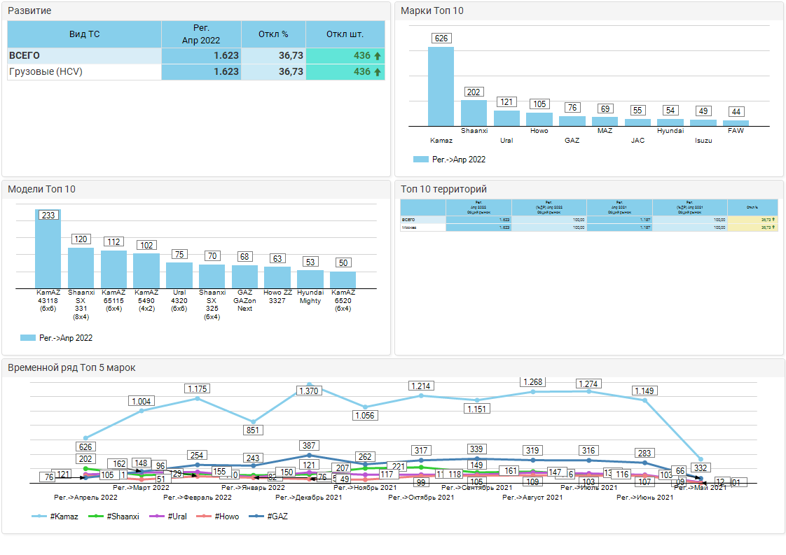The height and width of the screenshot is (555, 786).
Task: Sort table by Откл шт. column header
Action: click(x=345, y=34)
